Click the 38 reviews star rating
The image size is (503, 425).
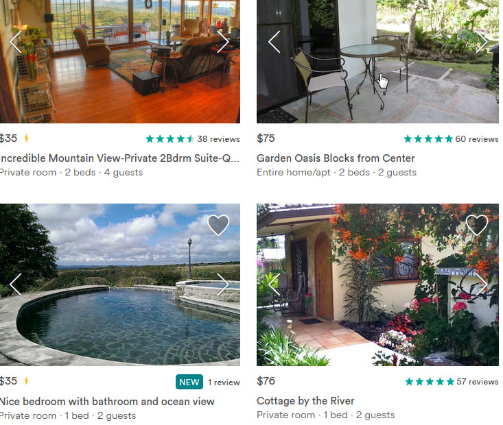(x=192, y=138)
